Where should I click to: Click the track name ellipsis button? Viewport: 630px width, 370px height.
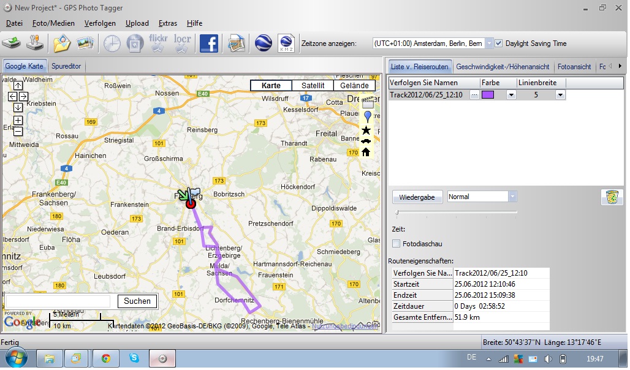pos(474,95)
